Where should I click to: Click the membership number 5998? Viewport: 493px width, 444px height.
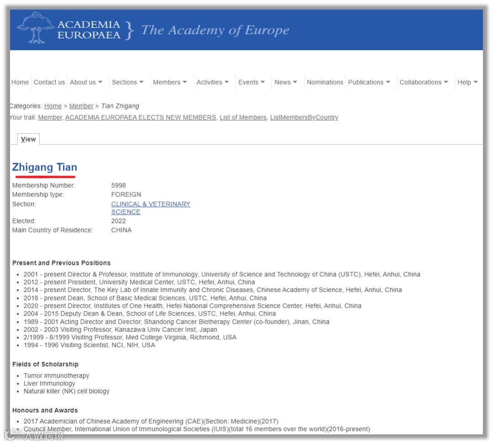tap(119, 185)
